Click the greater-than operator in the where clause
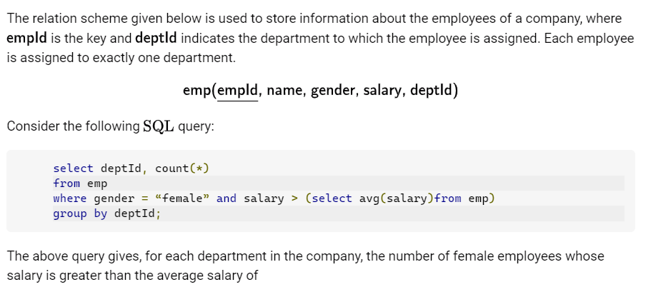The image size is (661, 292). [x=294, y=198]
